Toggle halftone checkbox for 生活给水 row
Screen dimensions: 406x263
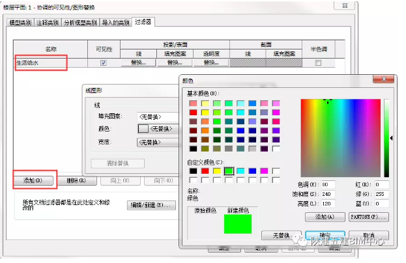(x=318, y=63)
